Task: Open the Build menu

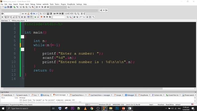Action: click(27, 4)
